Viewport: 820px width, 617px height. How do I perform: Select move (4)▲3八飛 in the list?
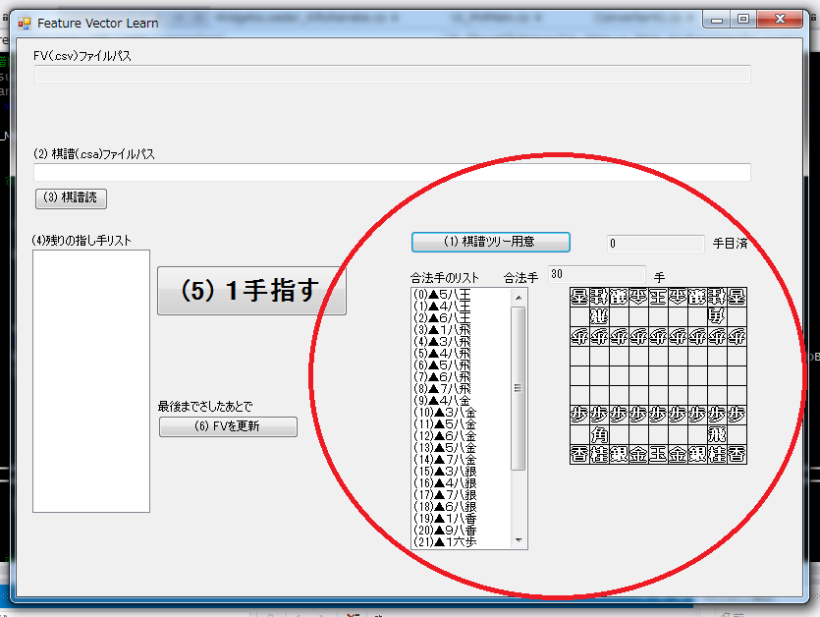point(442,342)
